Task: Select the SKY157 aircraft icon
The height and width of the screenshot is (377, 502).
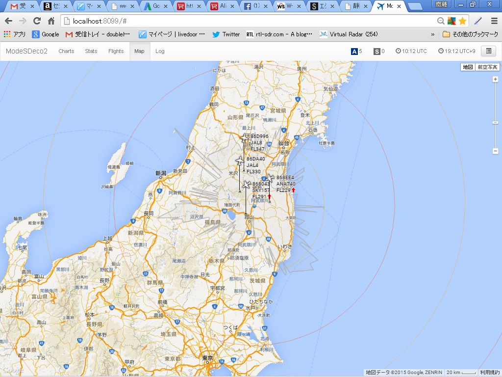Action: pyautogui.click(x=246, y=185)
